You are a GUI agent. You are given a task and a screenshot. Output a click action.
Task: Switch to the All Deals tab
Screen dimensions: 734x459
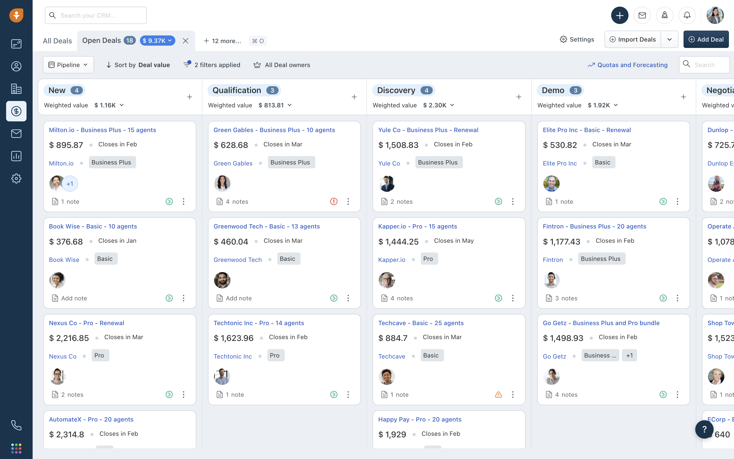click(57, 41)
